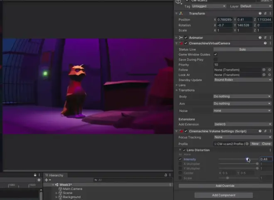Disable Cinemachine Volume Settings script checkbox
Screen dimensions: 274x200
(x=186, y=131)
